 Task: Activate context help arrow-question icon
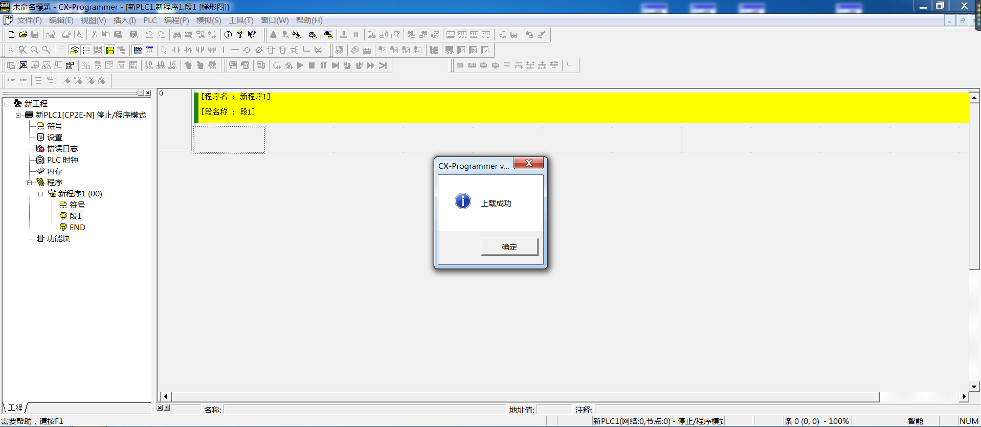pos(252,35)
